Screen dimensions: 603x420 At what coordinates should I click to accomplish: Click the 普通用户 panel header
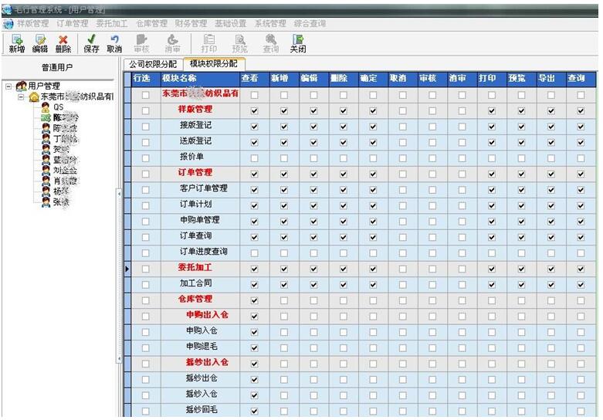(x=58, y=68)
